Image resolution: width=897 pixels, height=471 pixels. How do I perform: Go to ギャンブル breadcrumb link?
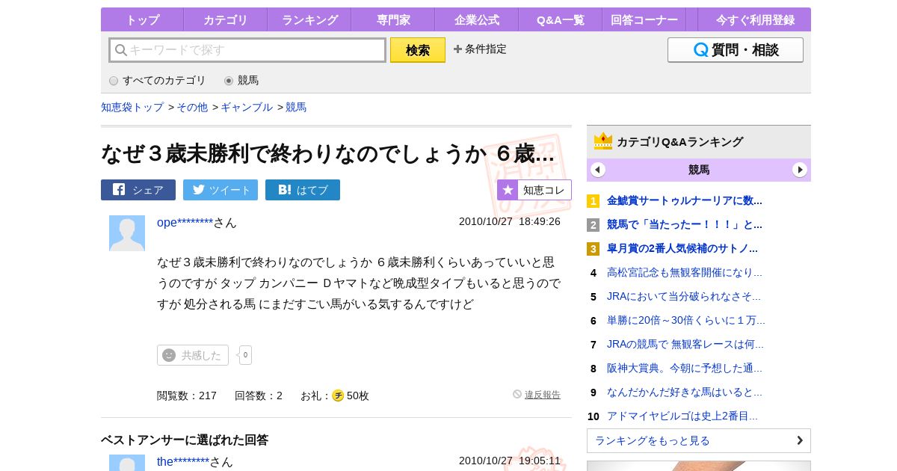pos(247,107)
